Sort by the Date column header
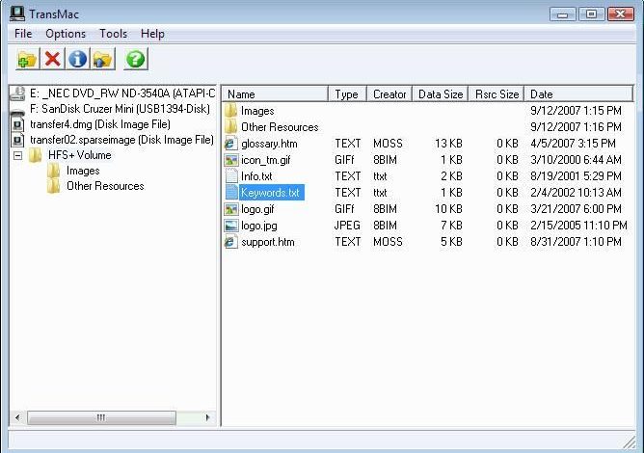Screen dimensions: 644x453 pyautogui.click(x=578, y=94)
